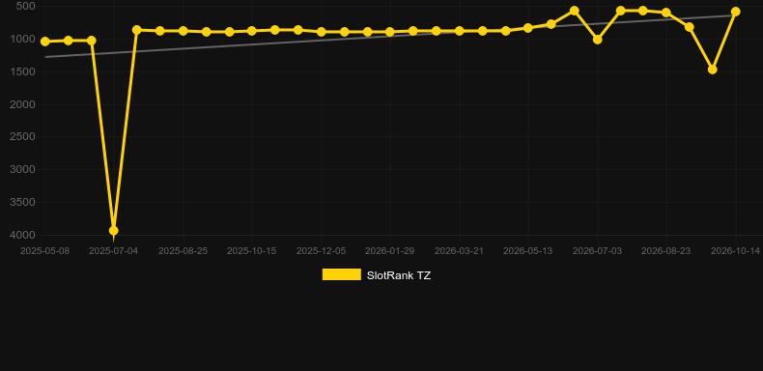Click the 2500 y-axis value label

coord(23,137)
